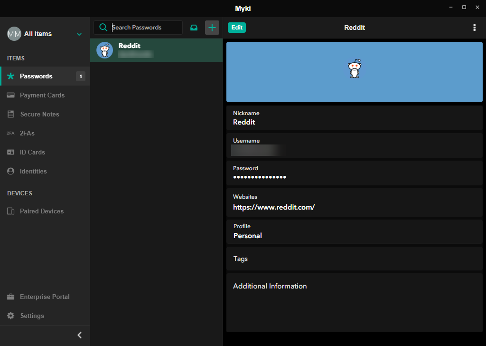Click the Identities person icon
Image resolution: width=486 pixels, height=346 pixels.
click(10, 171)
